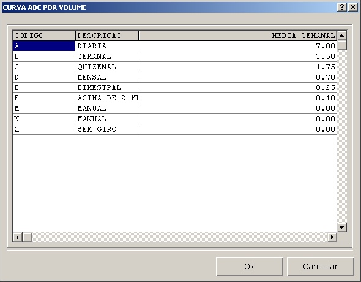Click MANUAL description in row M
Image resolution: width=361 pixels, height=282 pixels.
click(x=106, y=108)
